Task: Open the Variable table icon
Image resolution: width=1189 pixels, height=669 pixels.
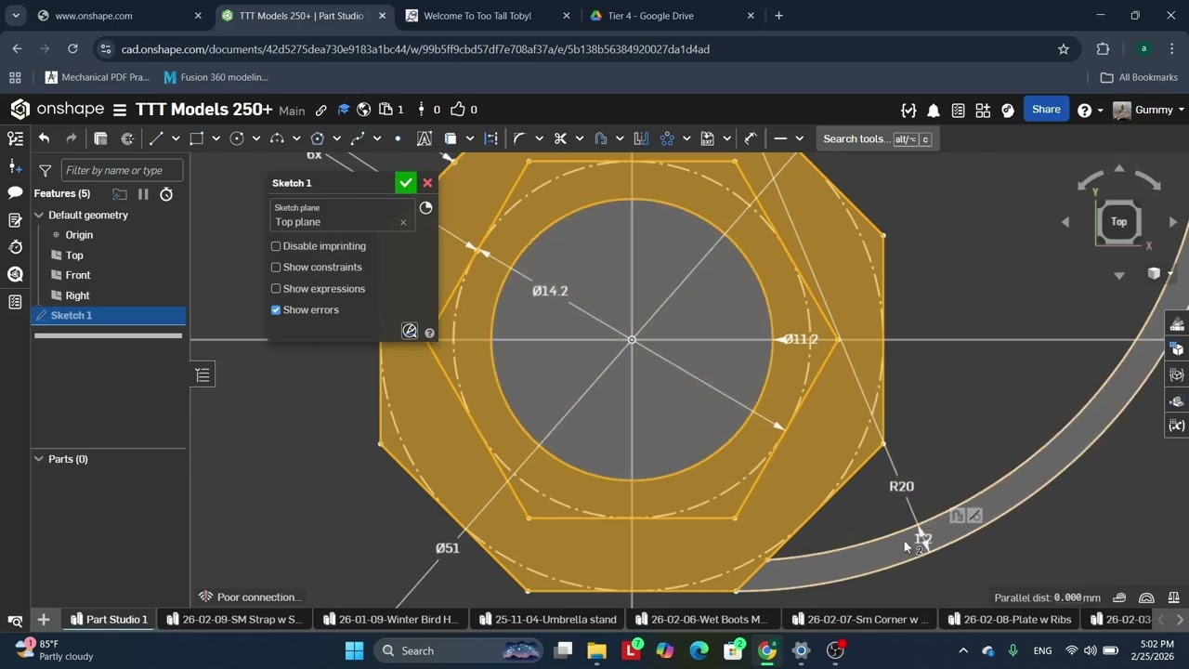Action: tap(1177, 426)
